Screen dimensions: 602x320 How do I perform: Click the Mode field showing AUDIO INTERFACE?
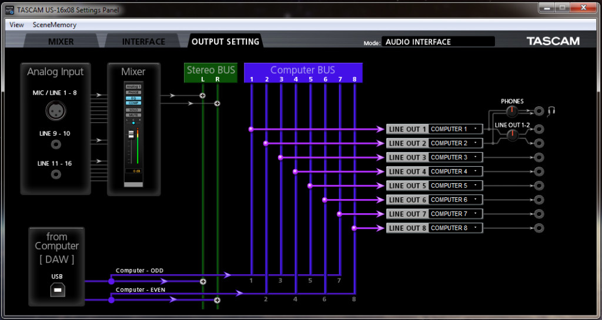(x=438, y=42)
